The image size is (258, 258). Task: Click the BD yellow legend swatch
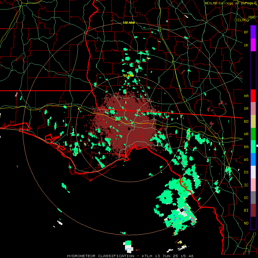pos(253,122)
